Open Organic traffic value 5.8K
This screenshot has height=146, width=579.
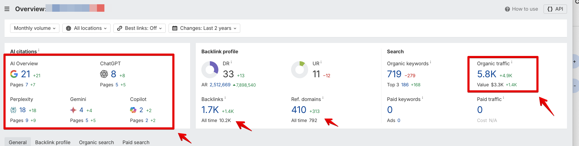tap(487, 74)
